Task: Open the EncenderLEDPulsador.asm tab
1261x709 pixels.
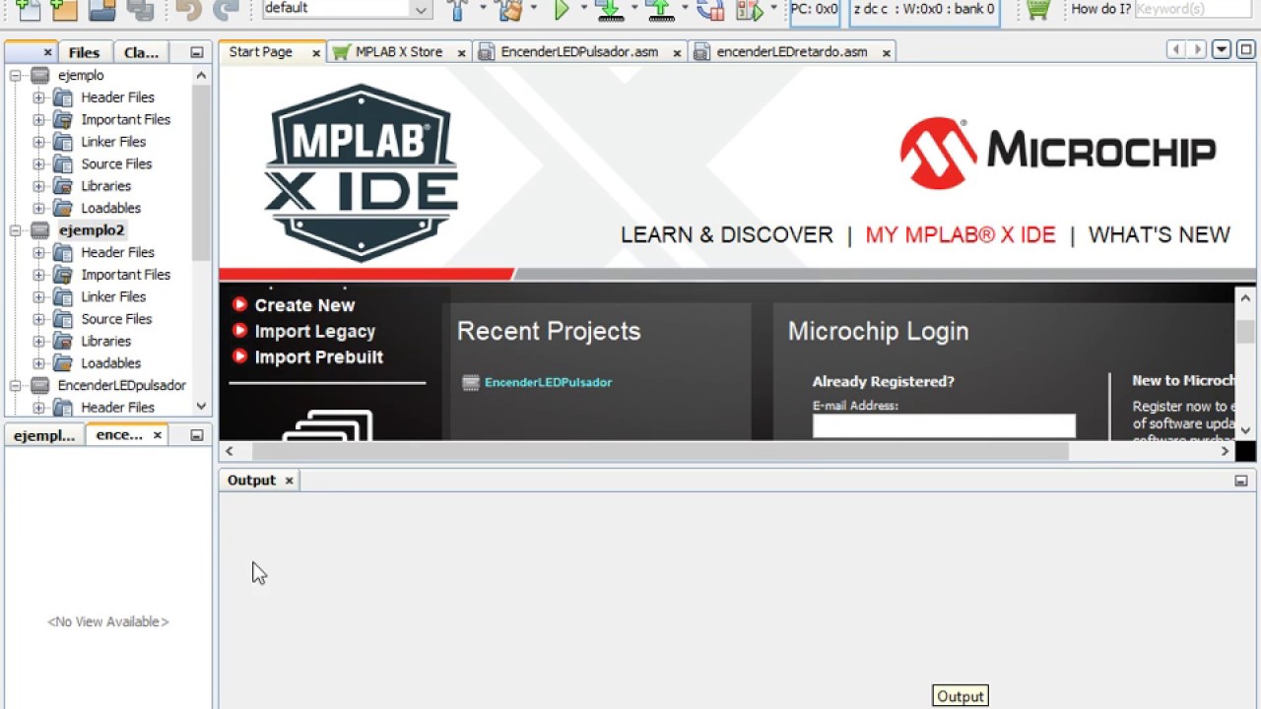Action: tap(579, 52)
